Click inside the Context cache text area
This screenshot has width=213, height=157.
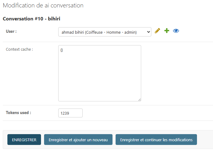[x=100, y=73]
